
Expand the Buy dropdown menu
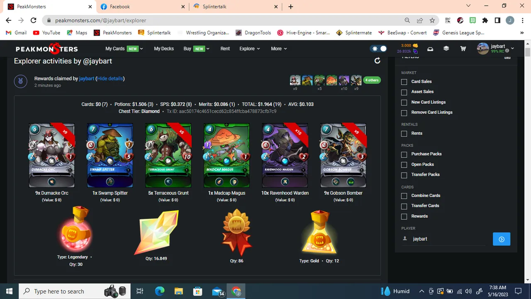[196, 49]
